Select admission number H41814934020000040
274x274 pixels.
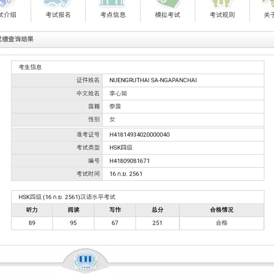[140, 134]
